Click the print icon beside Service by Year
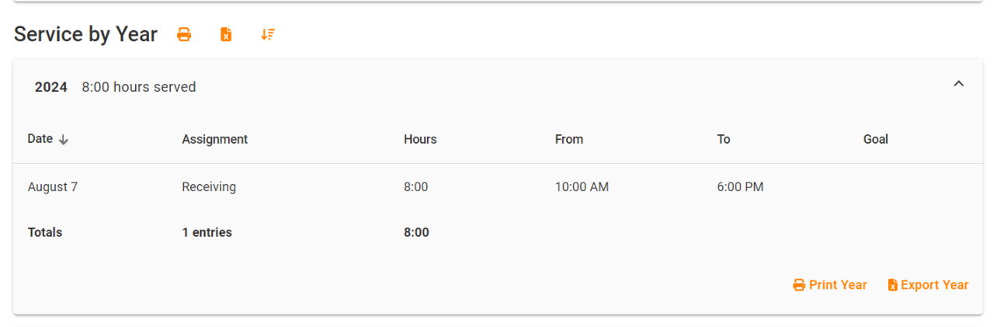Image resolution: width=994 pixels, height=327 pixels. (184, 34)
